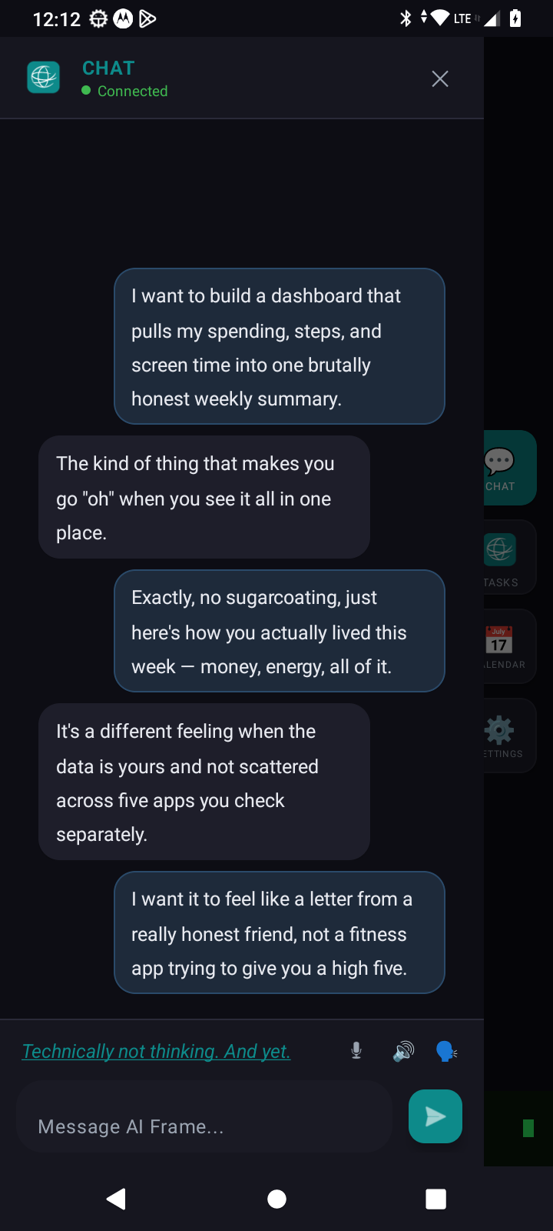Tap the globe logo in the chat header
553x1231 pixels.
43,76
